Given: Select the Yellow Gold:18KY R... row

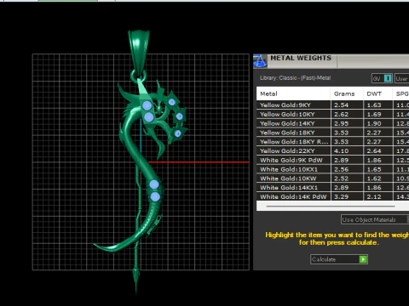Looking at the screenshot, I should (332, 142).
